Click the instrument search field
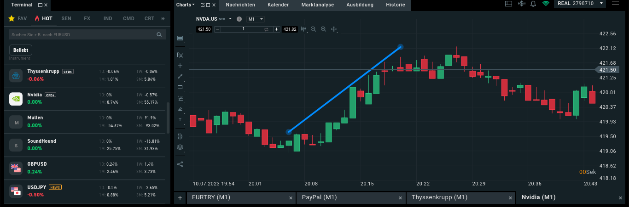 click(87, 34)
